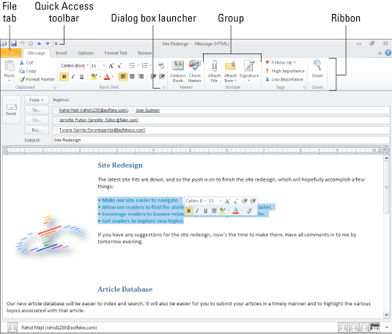Switch to the Insert ribbon tab
Viewport: 392px width, 334px height.
62,53
